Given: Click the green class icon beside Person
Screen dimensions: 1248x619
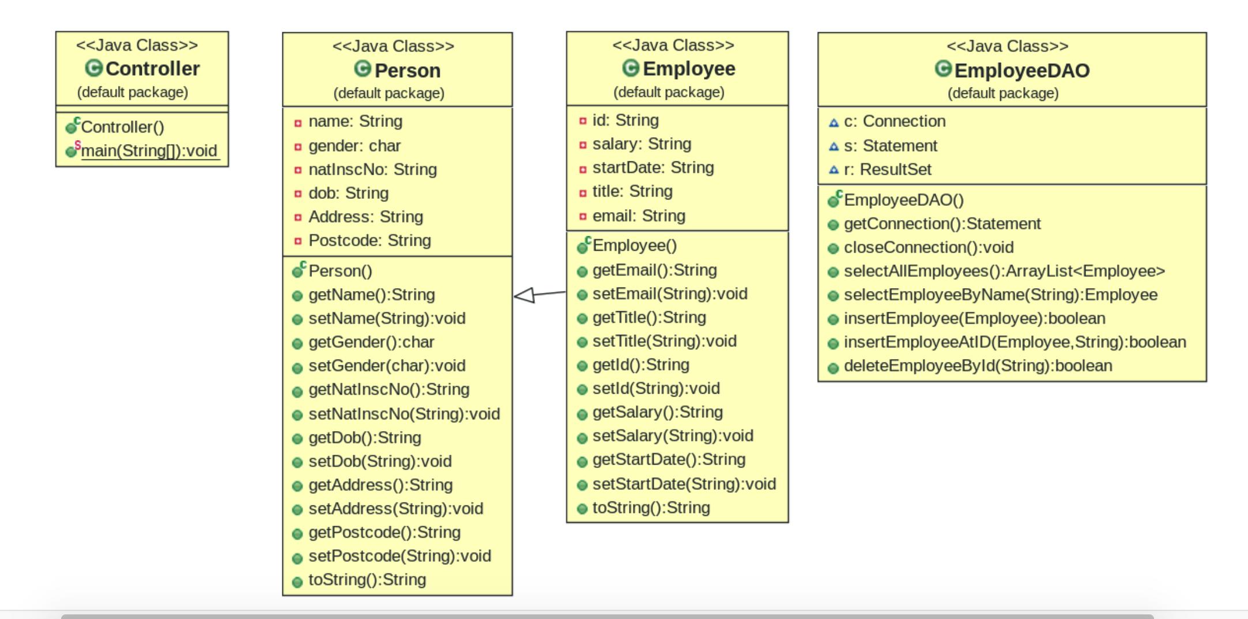Looking at the screenshot, I should 363,69.
